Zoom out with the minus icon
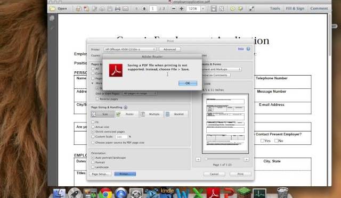Screen dimensions: 341x198 pyautogui.click(x=174, y=9)
